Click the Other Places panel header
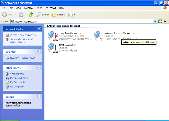169x121 pixels. [x=22, y=68]
